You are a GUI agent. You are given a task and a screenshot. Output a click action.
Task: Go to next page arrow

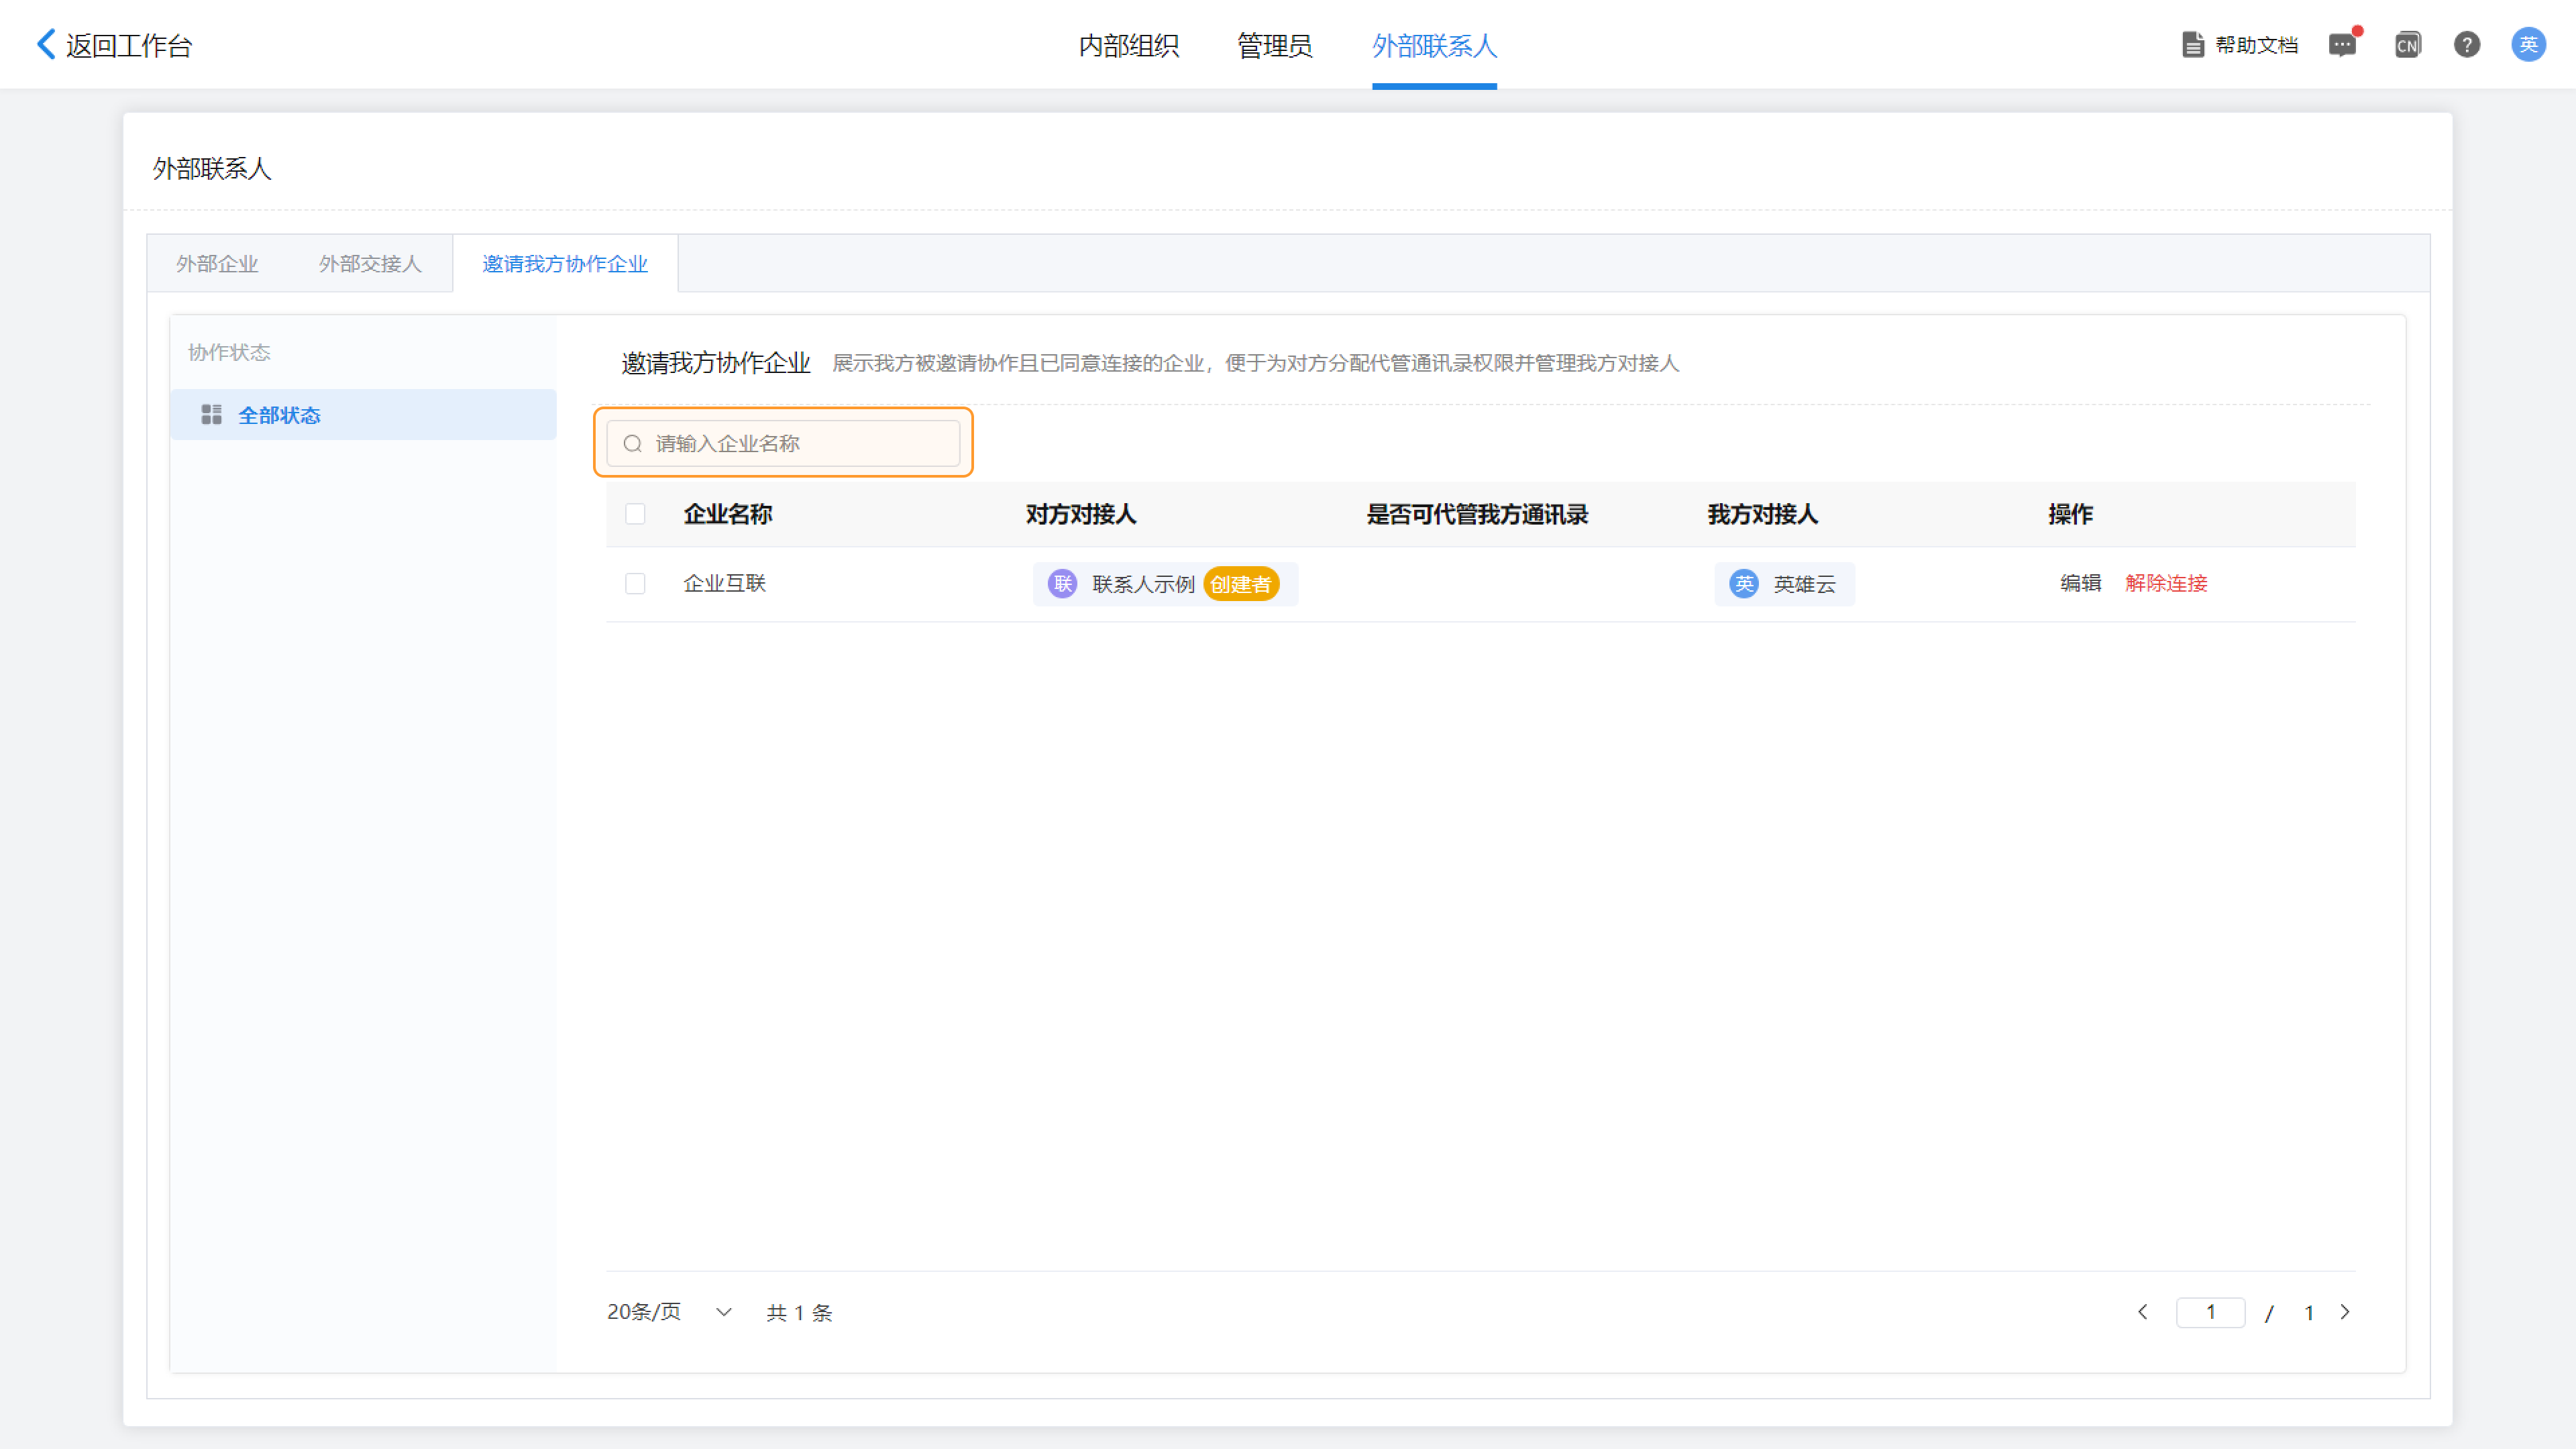2345,1312
